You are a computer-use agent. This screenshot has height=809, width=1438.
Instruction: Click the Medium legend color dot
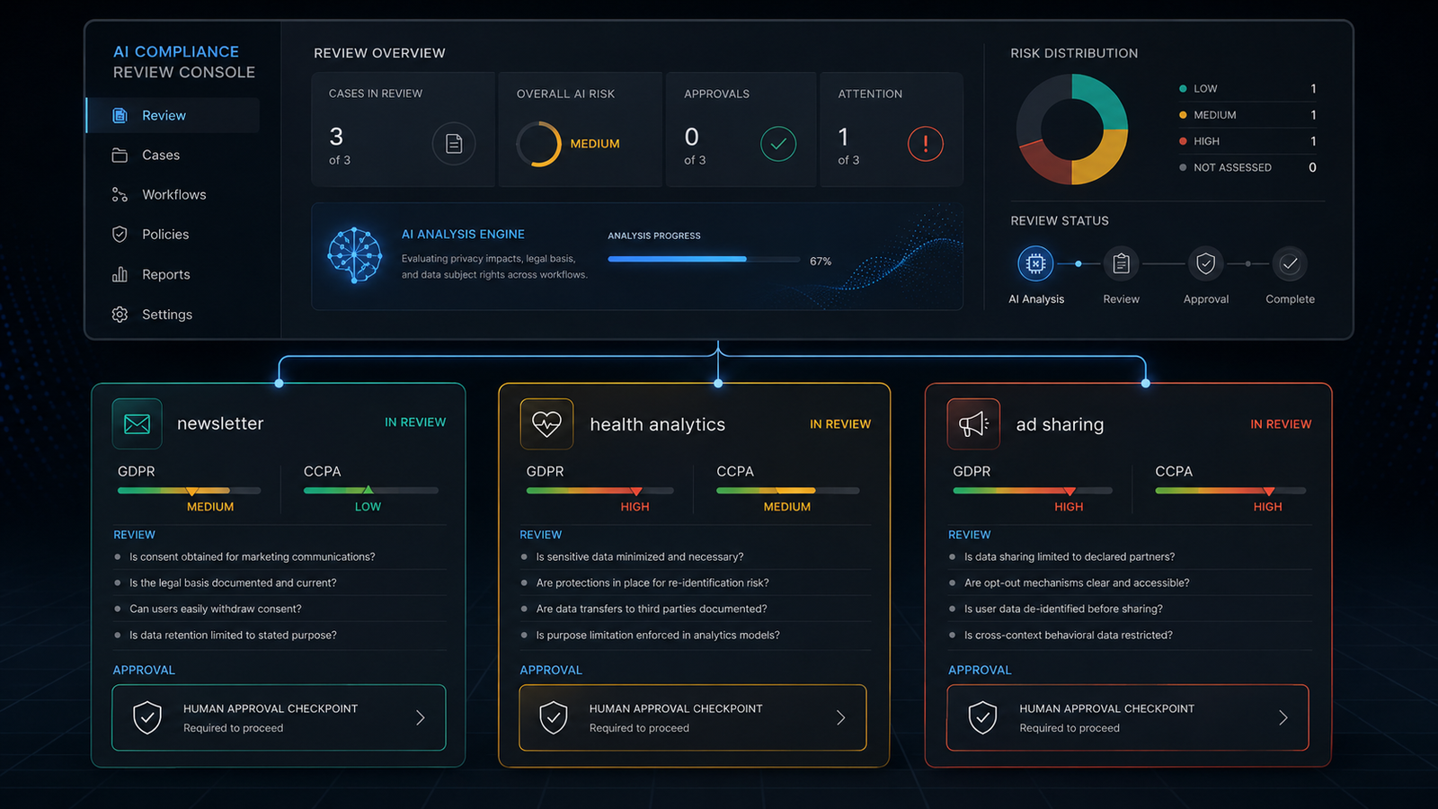pyautogui.click(x=1183, y=115)
